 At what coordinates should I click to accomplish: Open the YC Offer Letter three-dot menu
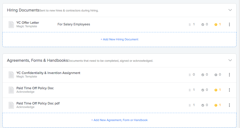pos(229,24)
